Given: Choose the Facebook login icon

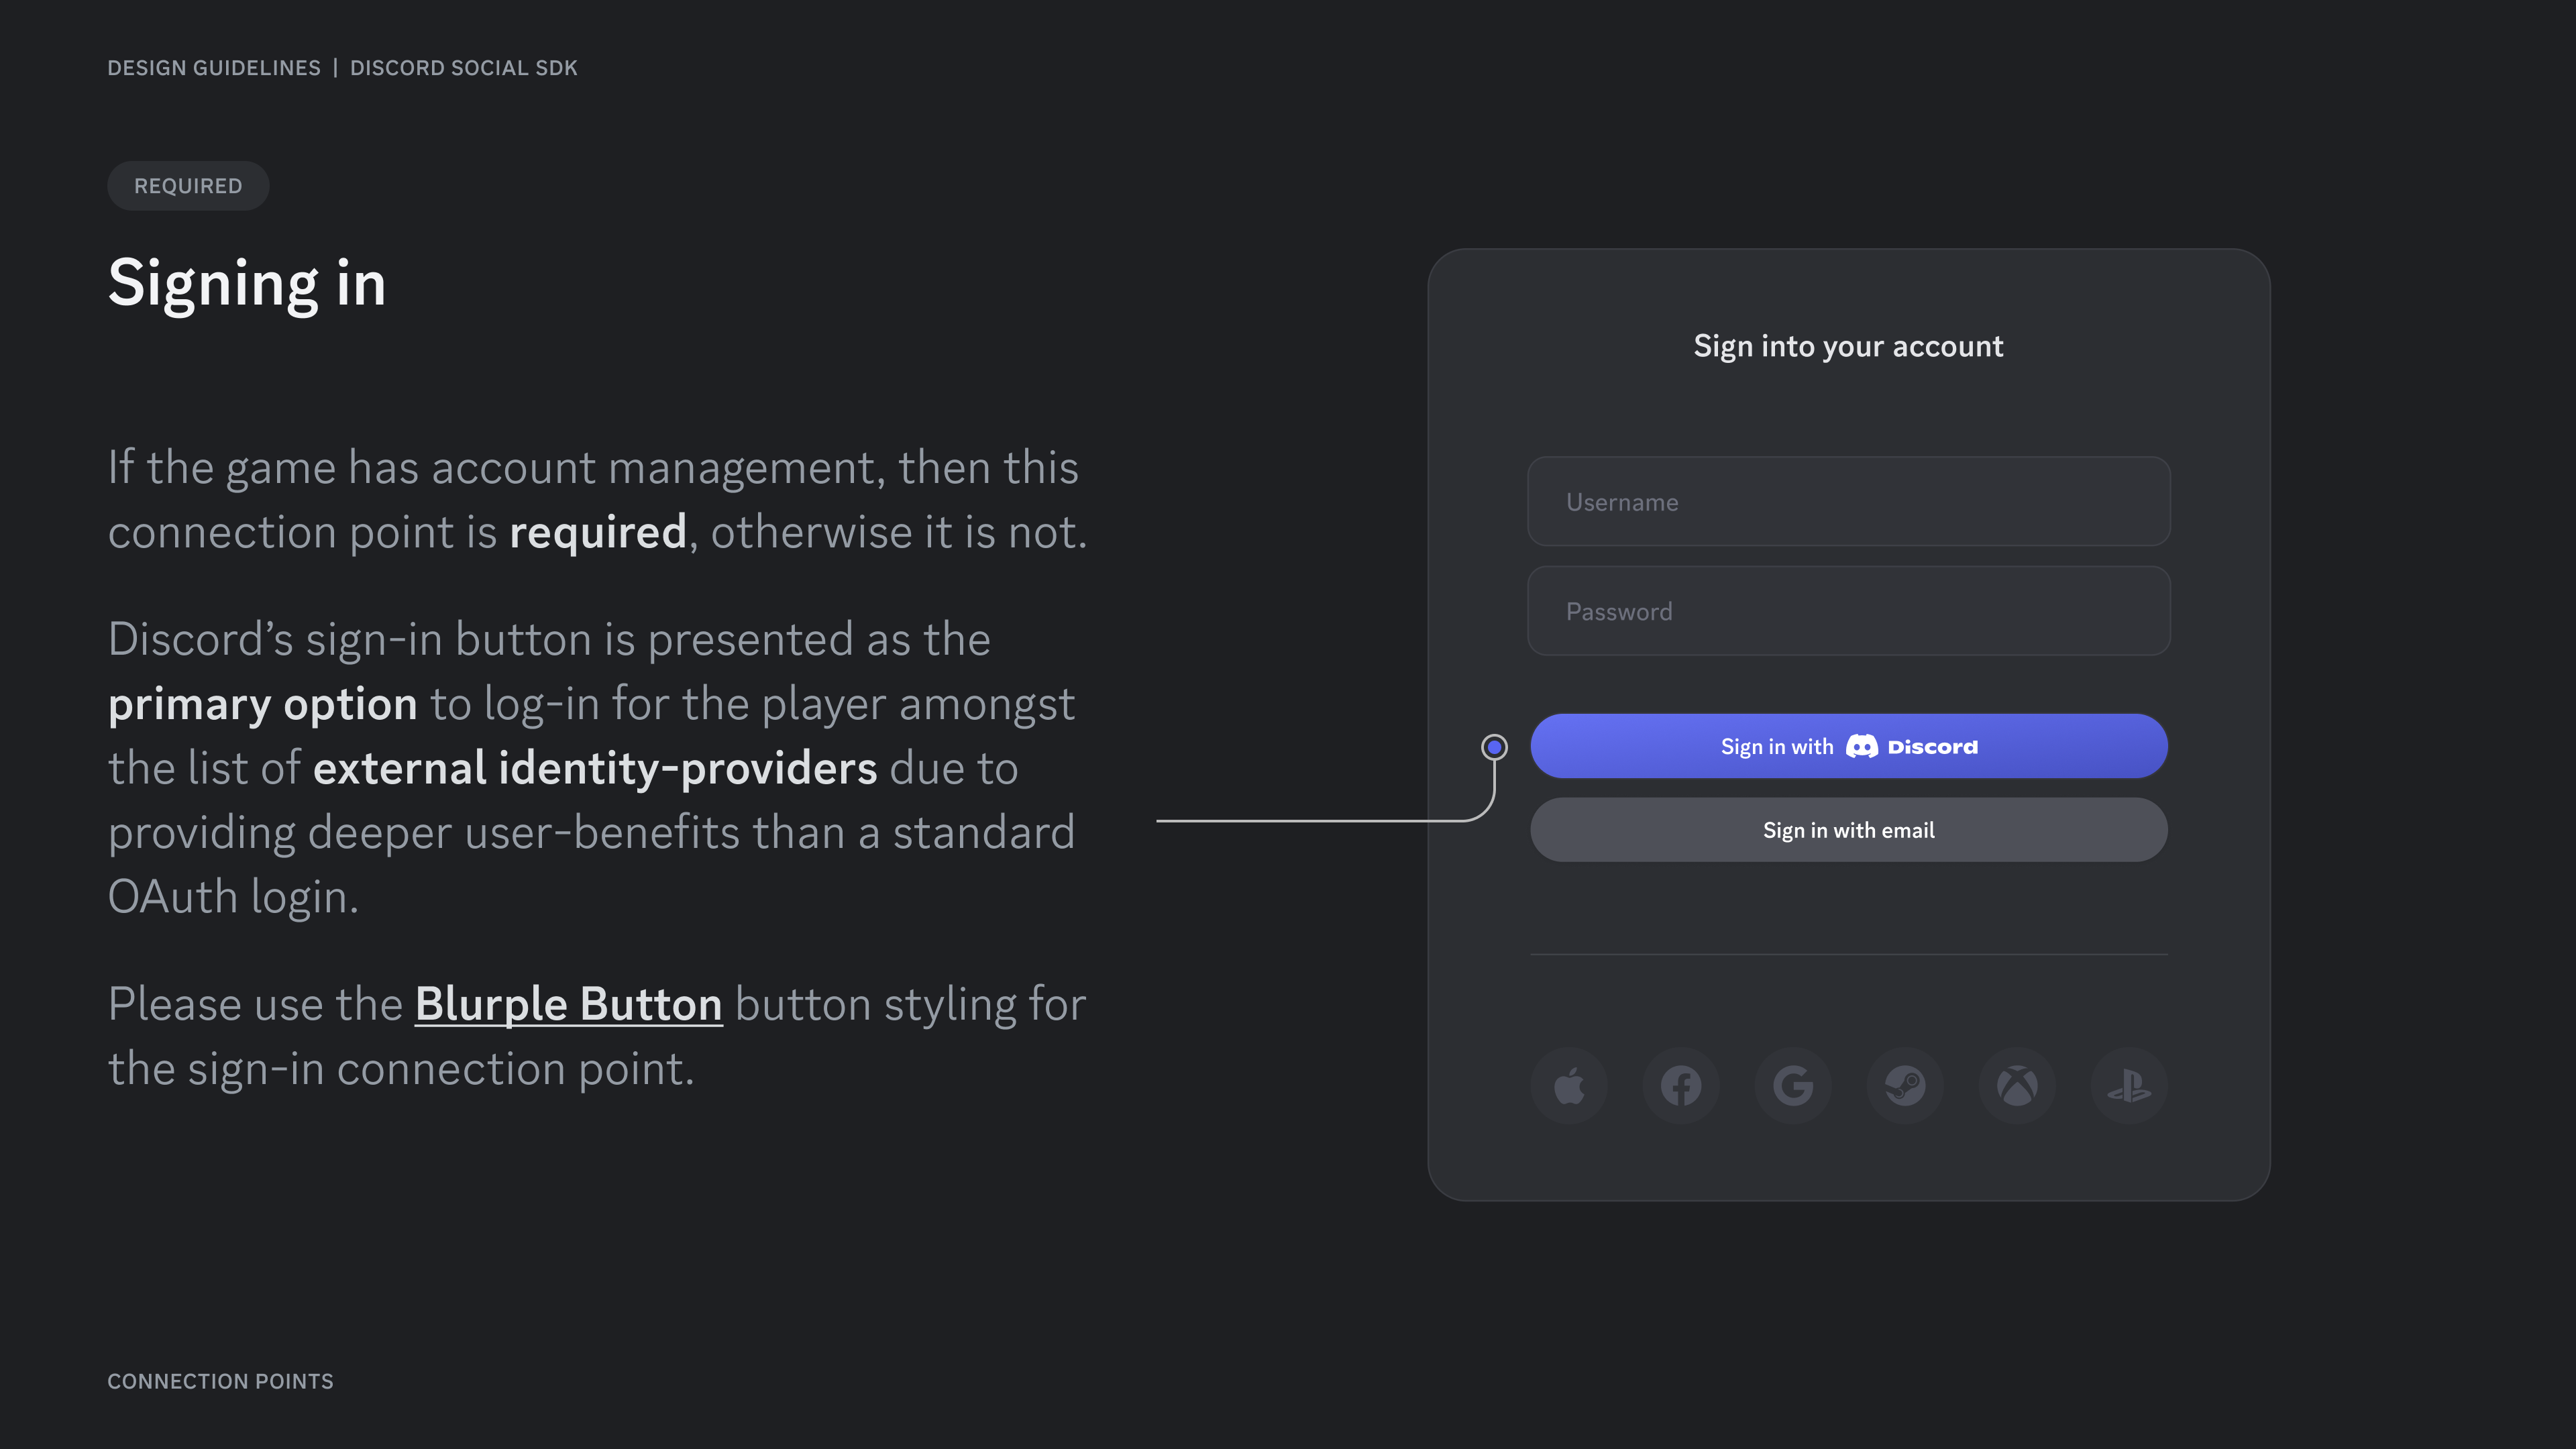Looking at the screenshot, I should point(1681,1085).
